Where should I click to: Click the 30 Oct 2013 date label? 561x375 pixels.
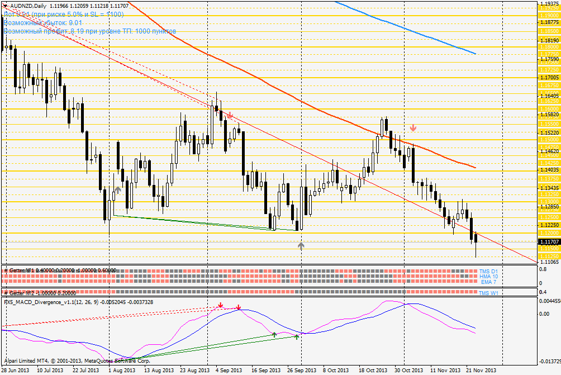tap(408, 371)
